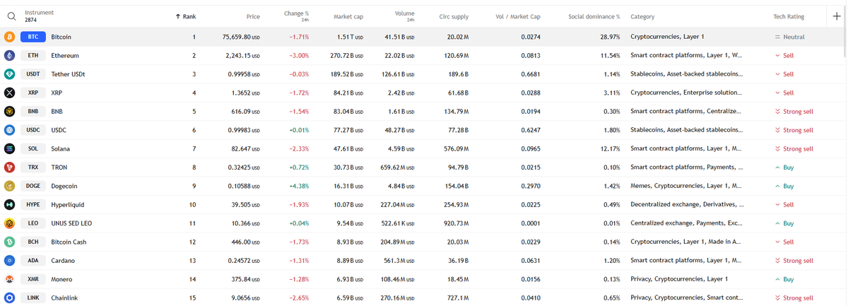
Task: Click the Bitcoin Cash coin logo
Action: pos(10,242)
